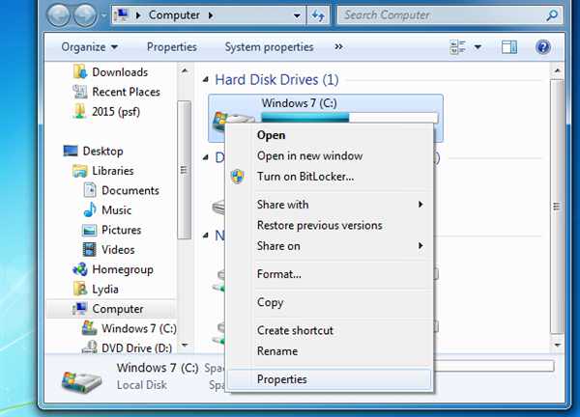Viewport: 580px width, 417px height.
Task: Click the Back navigation arrow button
Action: point(58,15)
